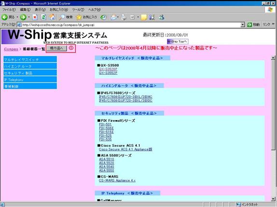
Task: Open the 表示(V) menu
Action: [40, 10]
